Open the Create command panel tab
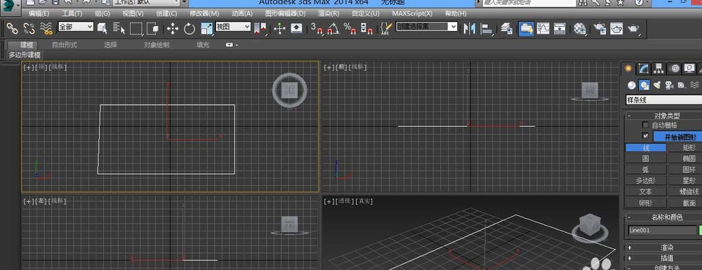Image resolution: width=702 pixels, height=270 pixels. 629,69
